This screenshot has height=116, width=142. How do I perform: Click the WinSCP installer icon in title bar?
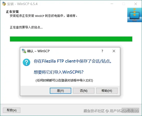4,4
